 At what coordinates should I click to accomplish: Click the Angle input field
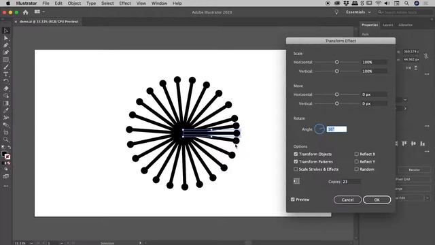tap(336, 129)
